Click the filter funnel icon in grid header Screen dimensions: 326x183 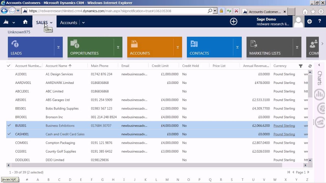[301, 66]
